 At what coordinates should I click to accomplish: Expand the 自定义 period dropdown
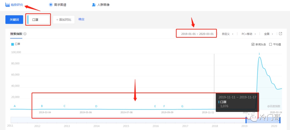point(227,34)
